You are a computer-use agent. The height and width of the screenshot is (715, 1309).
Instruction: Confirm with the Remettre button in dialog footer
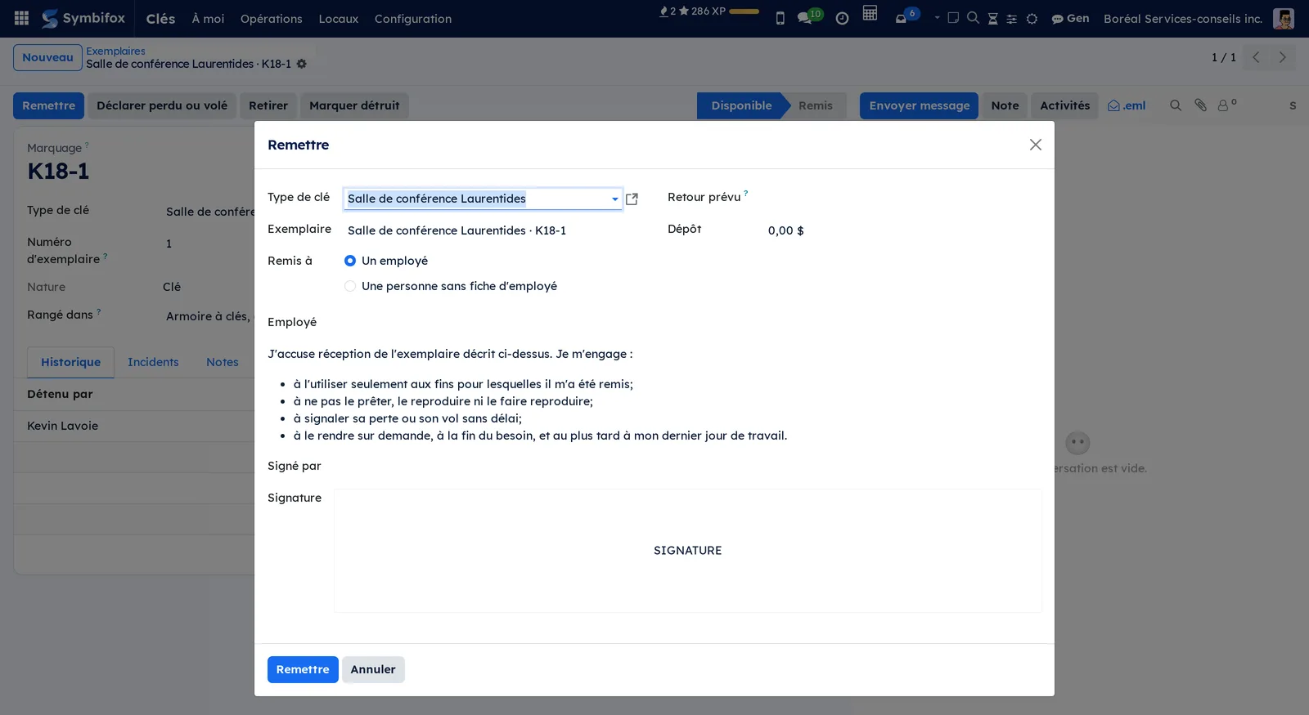coord(303,669)
